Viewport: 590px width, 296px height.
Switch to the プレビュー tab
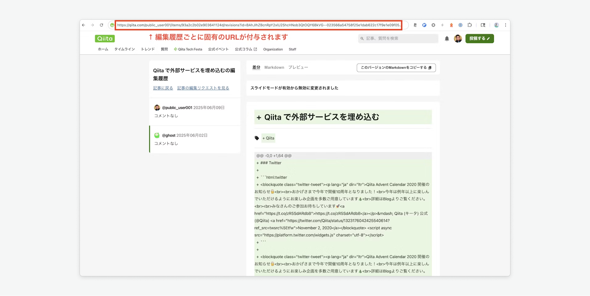click(298, 67)
